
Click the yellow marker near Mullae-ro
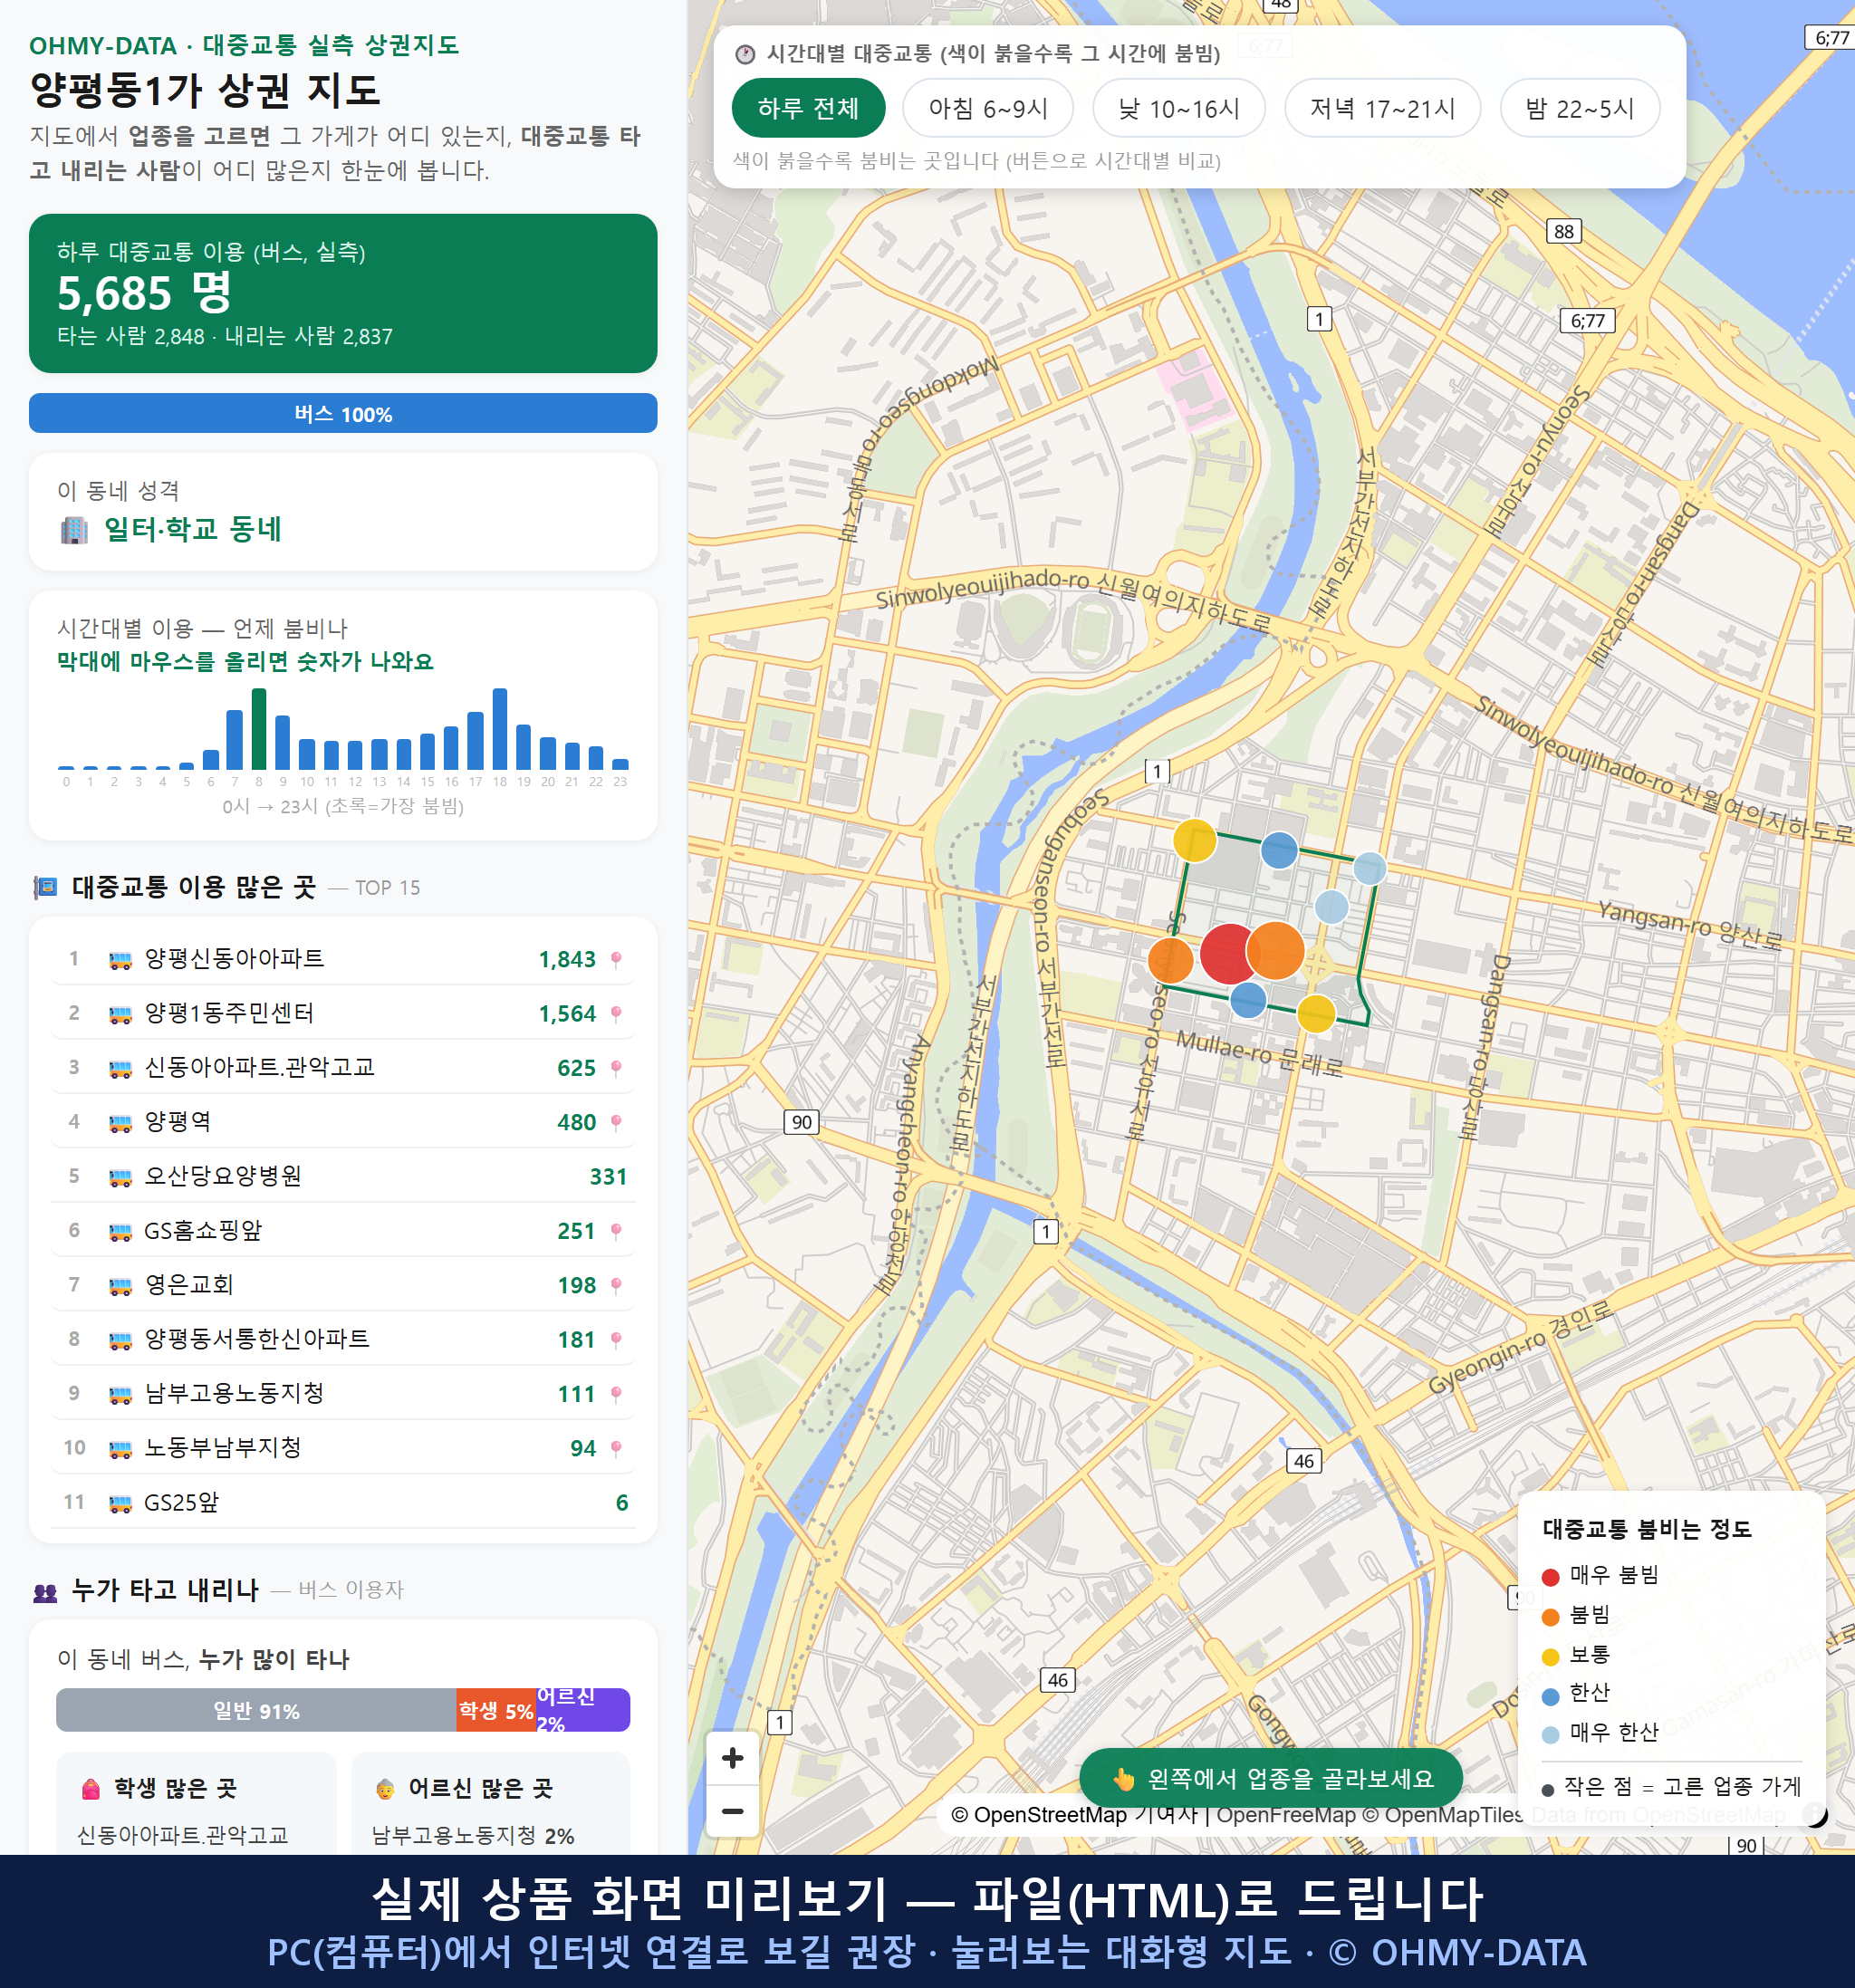1316,1013
